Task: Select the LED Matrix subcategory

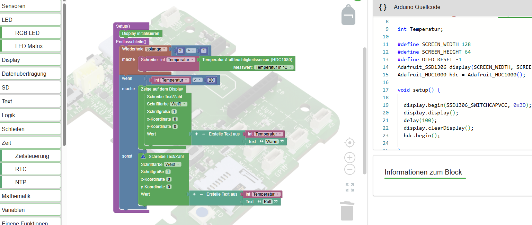Action: (30, 46)
